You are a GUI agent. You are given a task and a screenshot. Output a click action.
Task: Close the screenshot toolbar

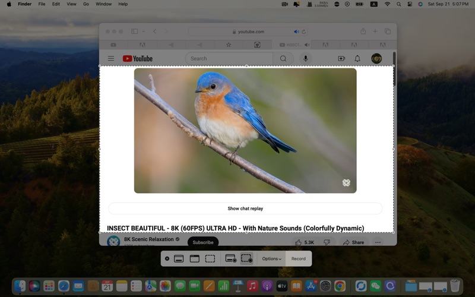coord(167,259)
